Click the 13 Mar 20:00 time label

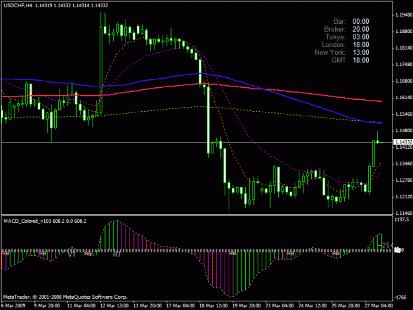pos(147,305)
